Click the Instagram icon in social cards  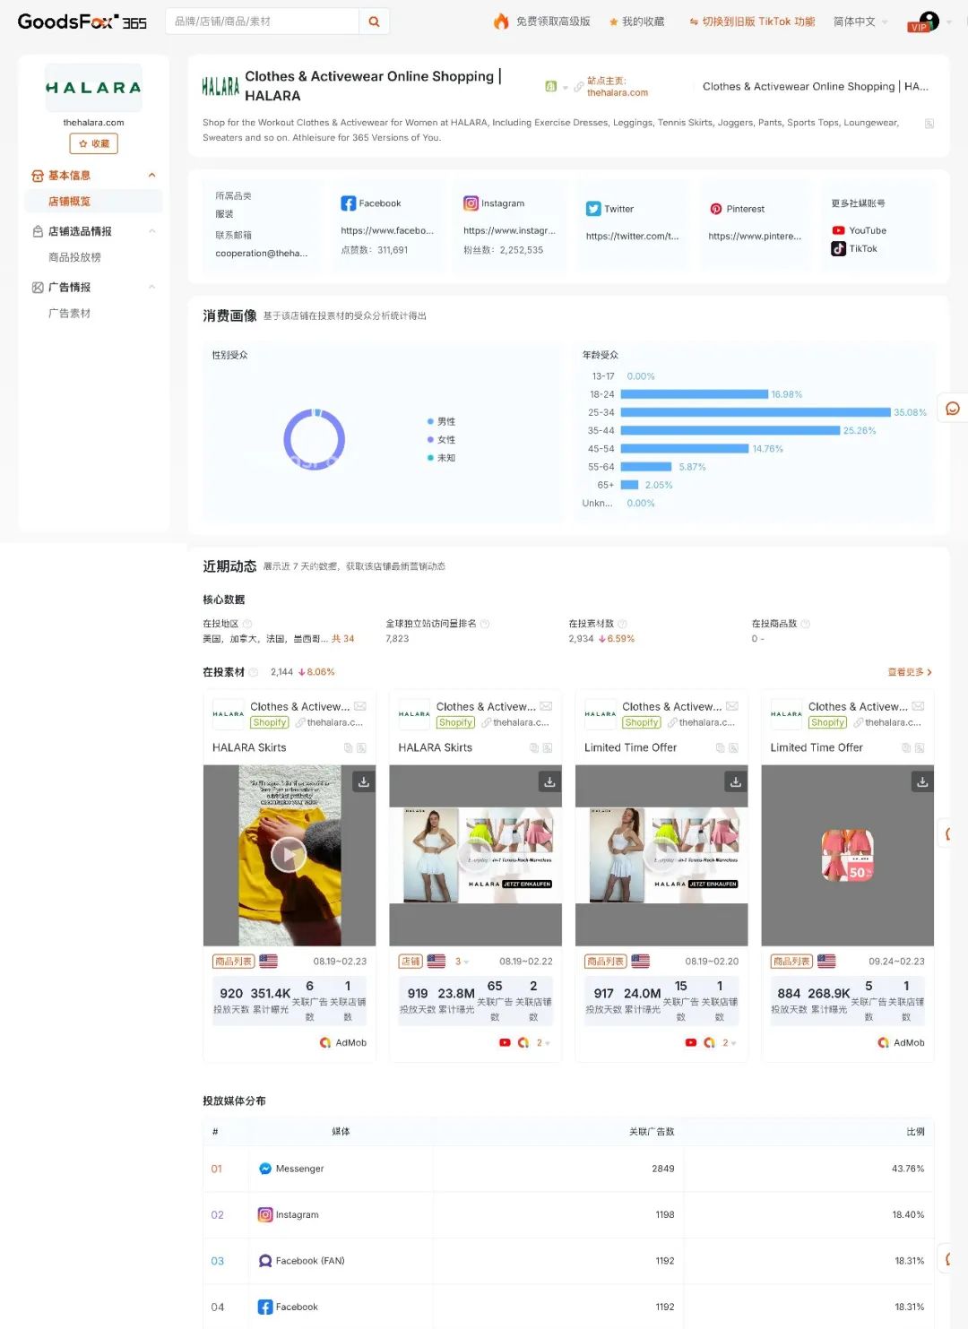pos(471,203)
